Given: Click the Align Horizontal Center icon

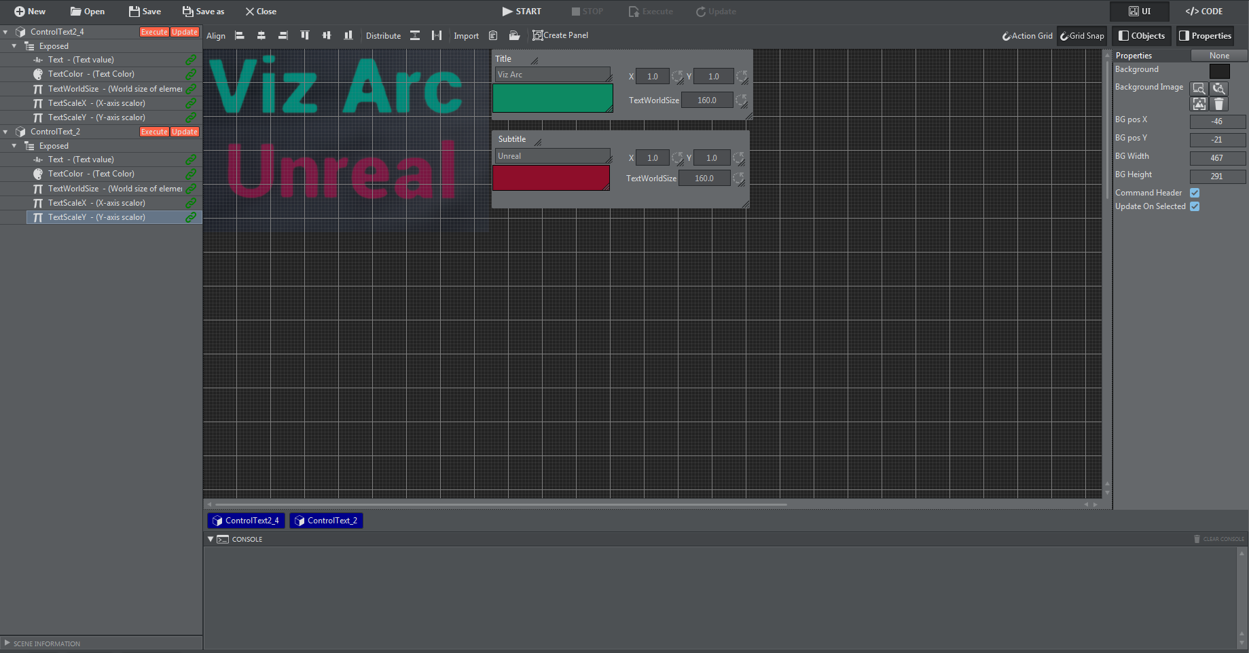Looking at the screenshot, I should (261, 35).
